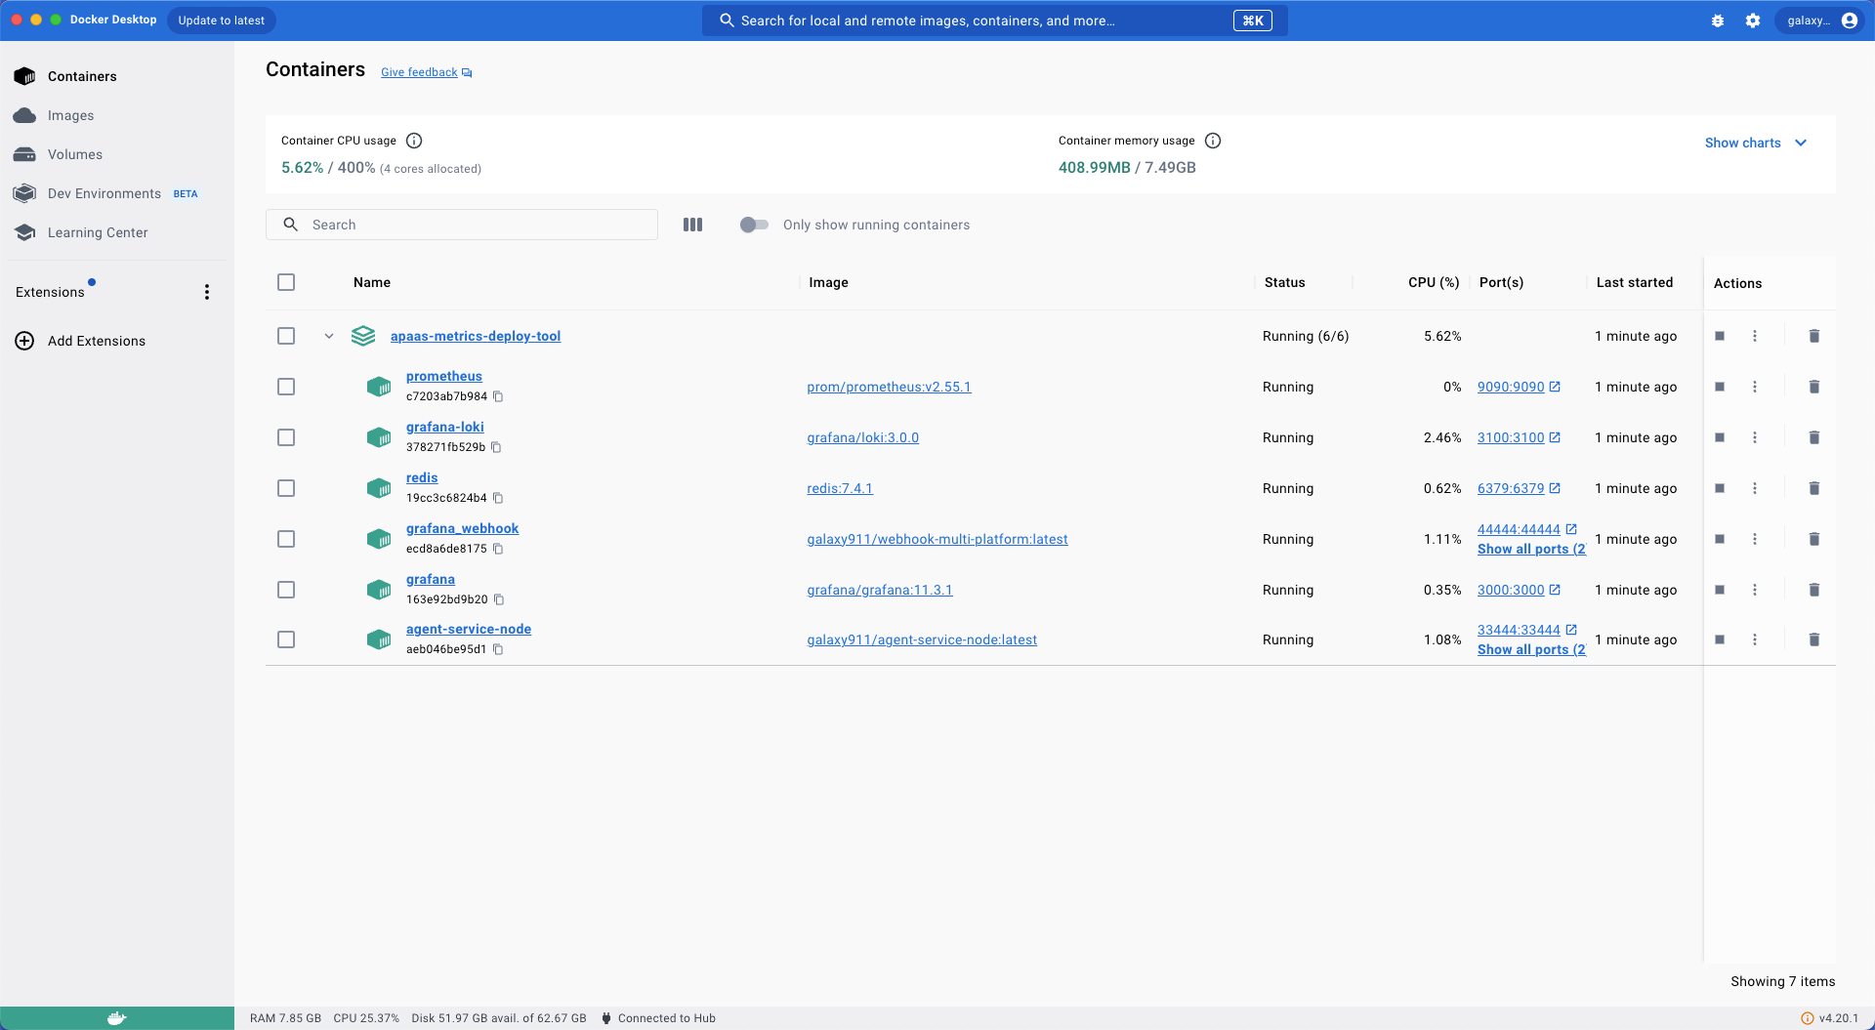The width and height of the screenshot is (1875, 1030).
Task: Delete the grafana_webhook container
Action: point(1814,539)
